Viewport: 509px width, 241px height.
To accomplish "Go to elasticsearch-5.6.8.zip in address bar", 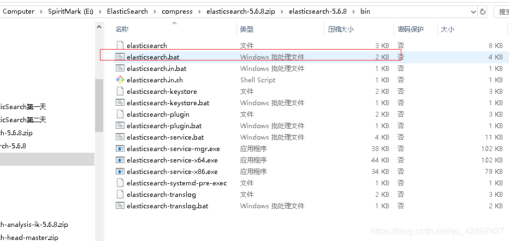I will coord(241,11).
